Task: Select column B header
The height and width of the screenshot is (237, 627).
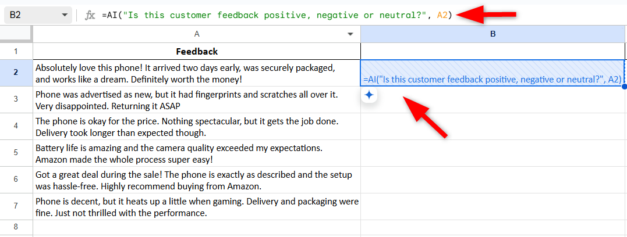Action: (493, 34)
